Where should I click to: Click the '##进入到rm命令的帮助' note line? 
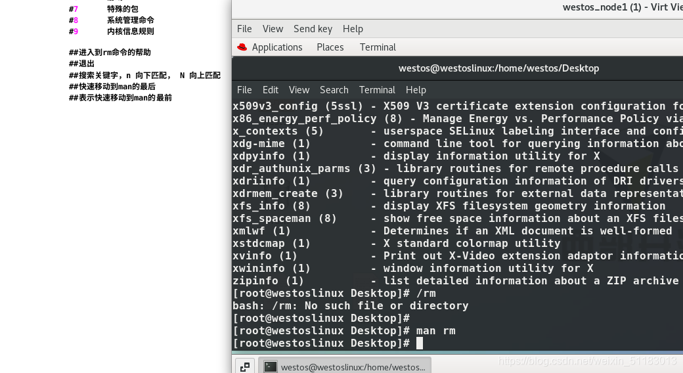pyautogui.click(x=110, y=53)
